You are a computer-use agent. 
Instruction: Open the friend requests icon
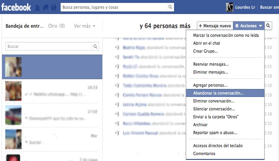37,8
